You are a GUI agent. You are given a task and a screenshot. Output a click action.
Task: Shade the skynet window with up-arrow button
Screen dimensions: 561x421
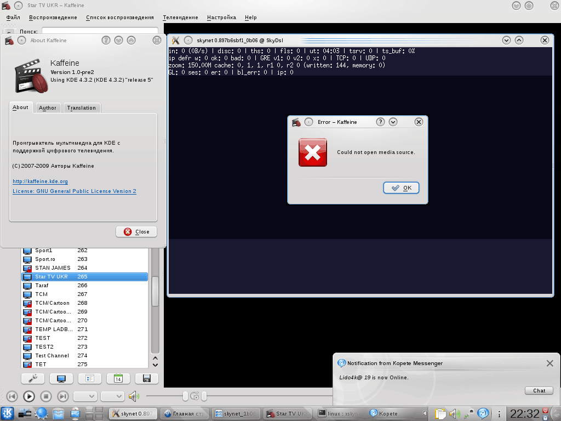519,41
